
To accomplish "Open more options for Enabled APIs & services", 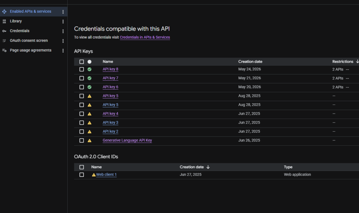I will click(63, 12).
